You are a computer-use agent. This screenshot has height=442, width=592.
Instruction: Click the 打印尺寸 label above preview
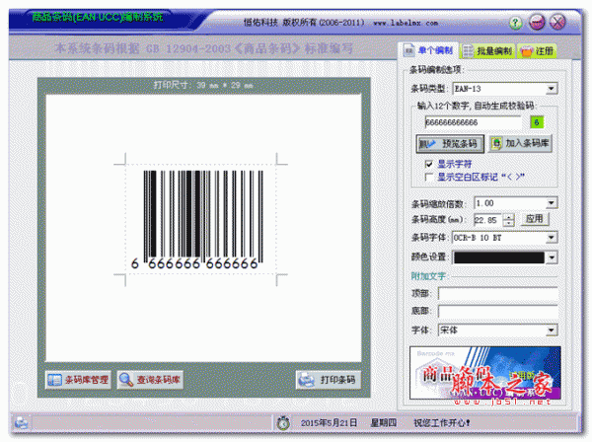(x=203, y=85)
